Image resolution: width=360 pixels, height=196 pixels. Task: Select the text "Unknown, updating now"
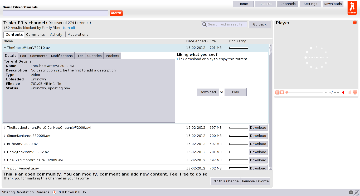51,88
